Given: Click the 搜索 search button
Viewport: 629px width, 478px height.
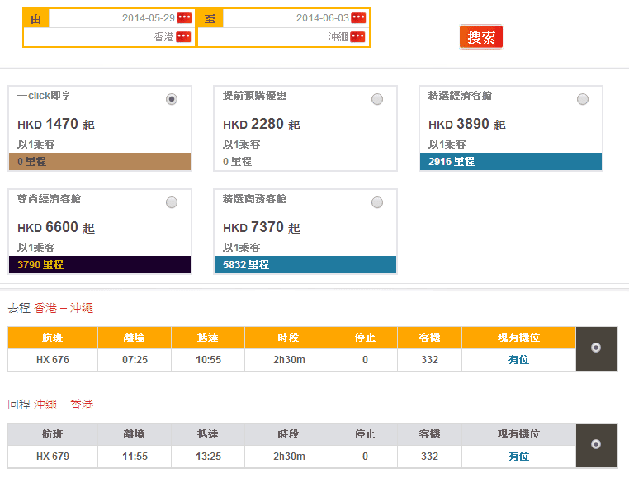Looking at the screenshot, I should (x=480, y=37).
